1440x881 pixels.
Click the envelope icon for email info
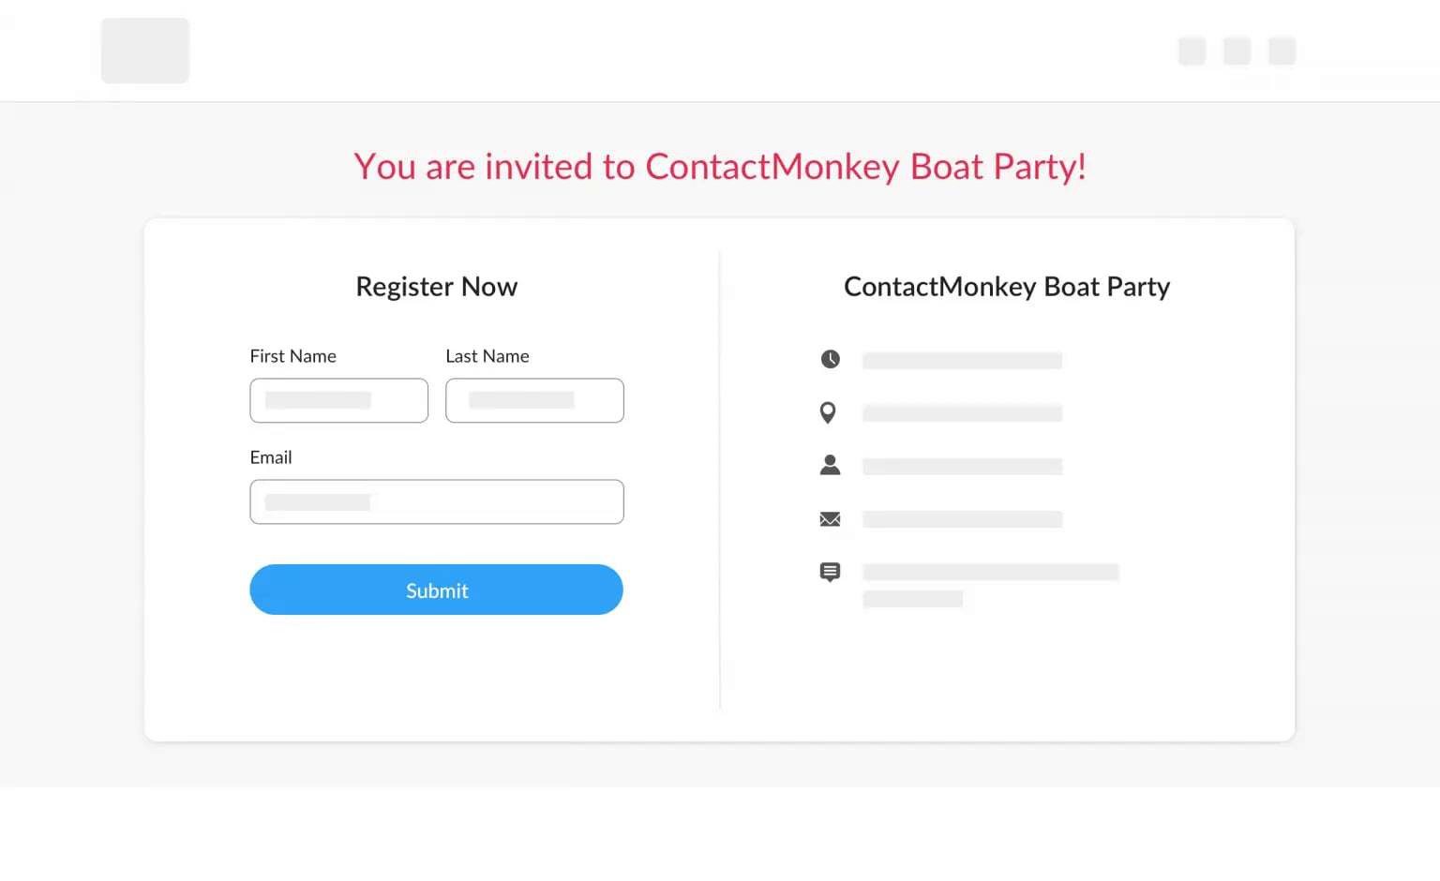pos(830,518)
